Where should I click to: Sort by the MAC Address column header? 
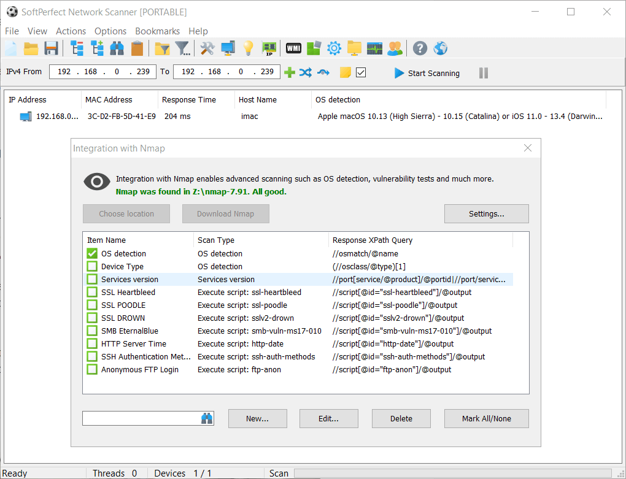point(120,100)
